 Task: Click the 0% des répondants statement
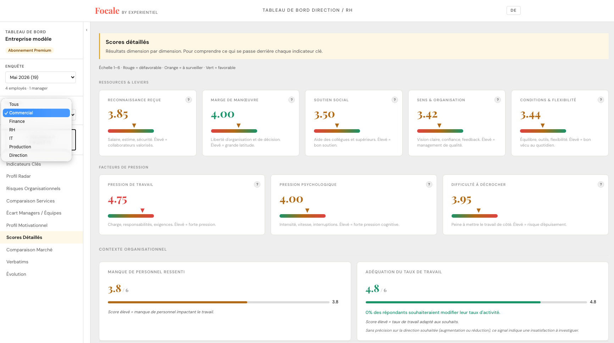433,313
